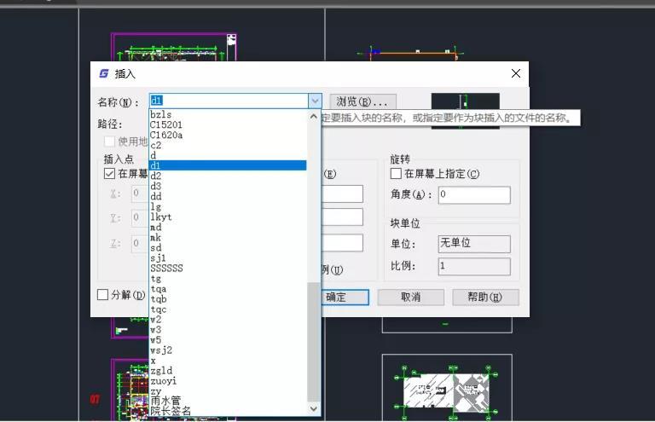Enable 在屏幕上指定 checkbox under 旋转

(396, 174)
